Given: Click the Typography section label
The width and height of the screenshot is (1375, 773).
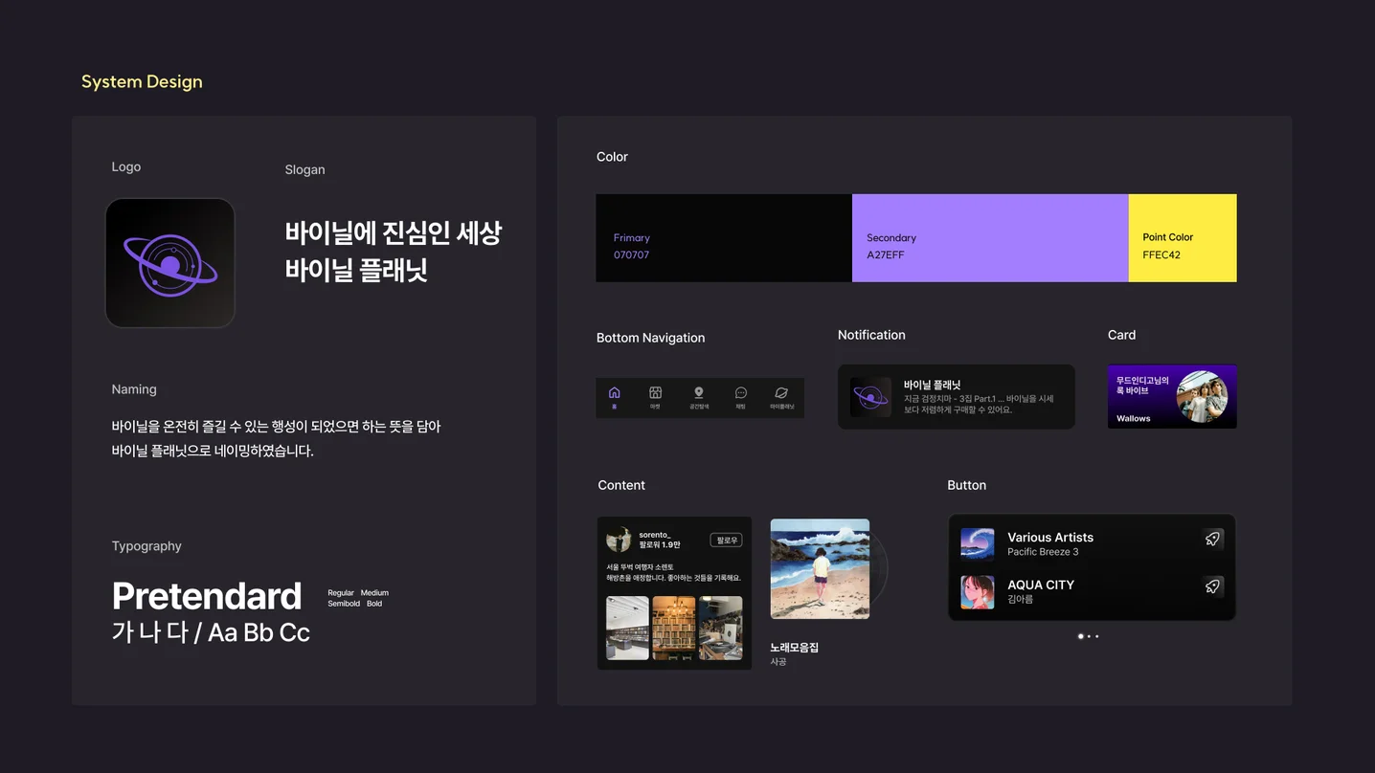Looking at the screenshot, I should pyautogui.click(x=147, y=546).
